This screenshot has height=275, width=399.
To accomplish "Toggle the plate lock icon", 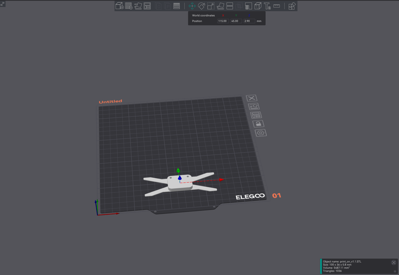I will point(258,124).
